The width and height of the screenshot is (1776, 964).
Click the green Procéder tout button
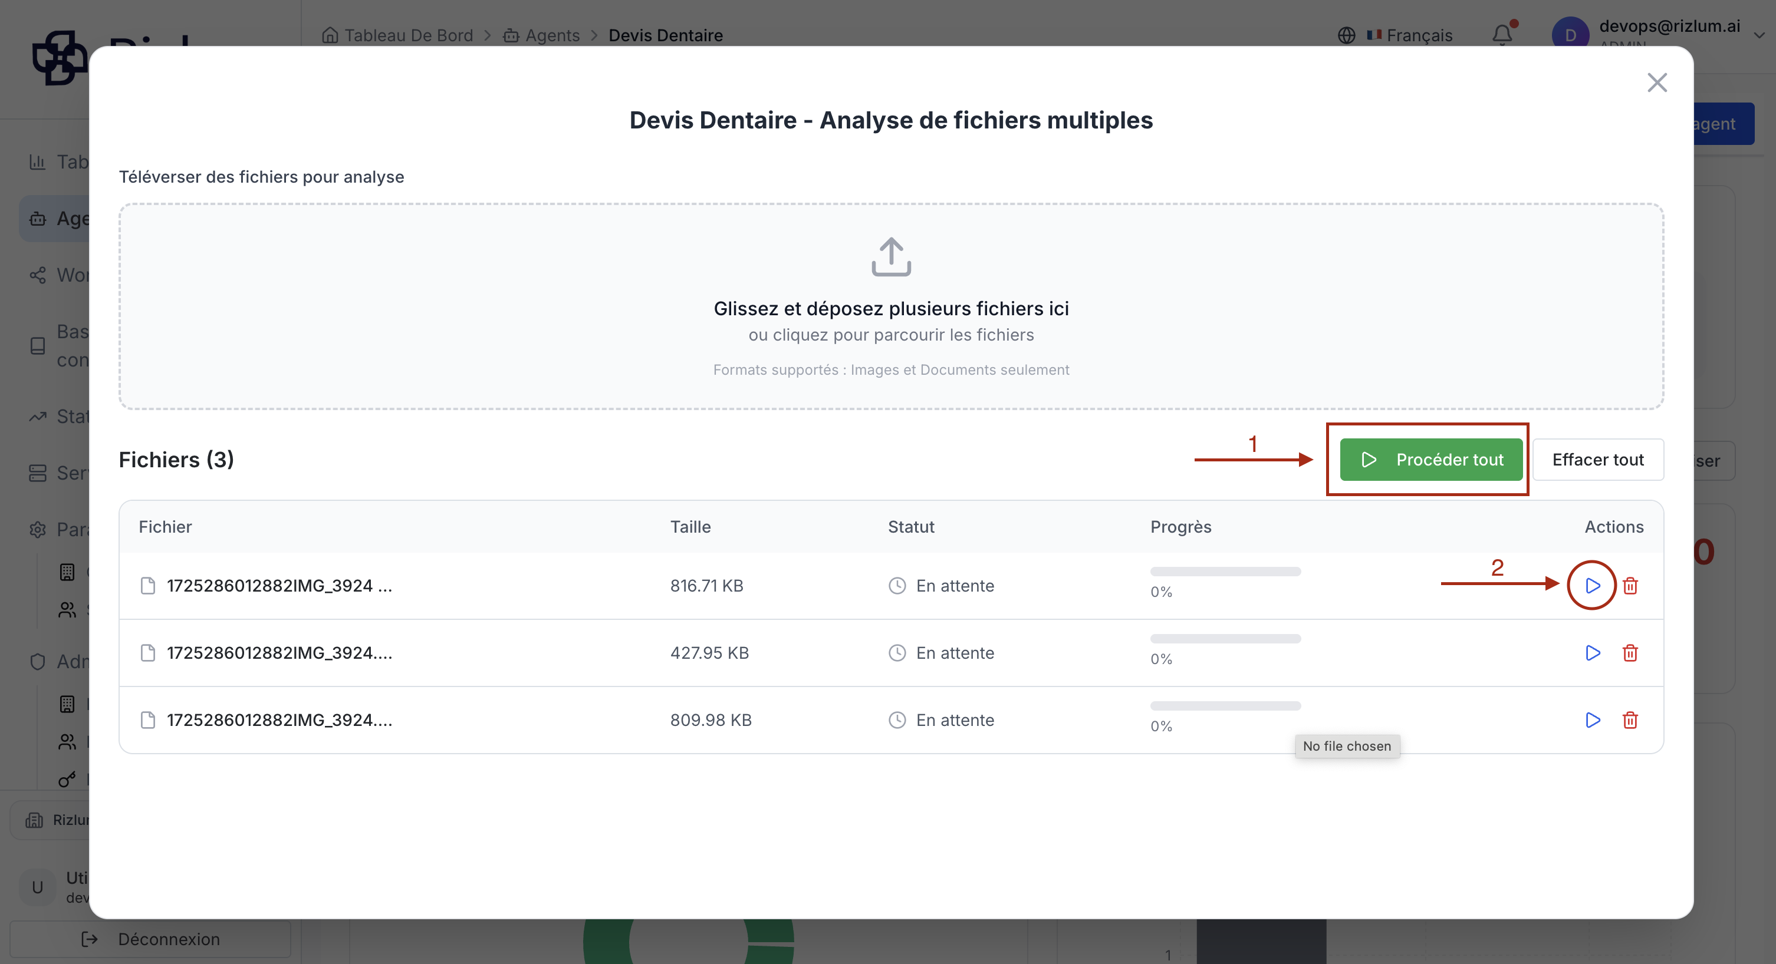(x=1431, y=460)
